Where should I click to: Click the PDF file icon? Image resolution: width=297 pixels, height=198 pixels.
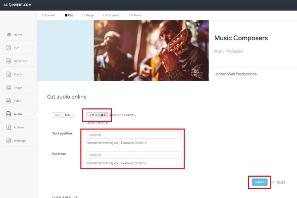[x=9, y=48]
